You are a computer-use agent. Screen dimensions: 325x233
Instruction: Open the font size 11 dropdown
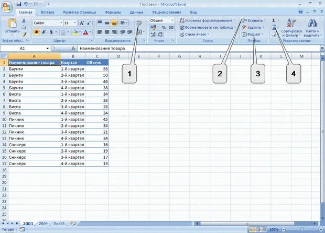(75, 23)
